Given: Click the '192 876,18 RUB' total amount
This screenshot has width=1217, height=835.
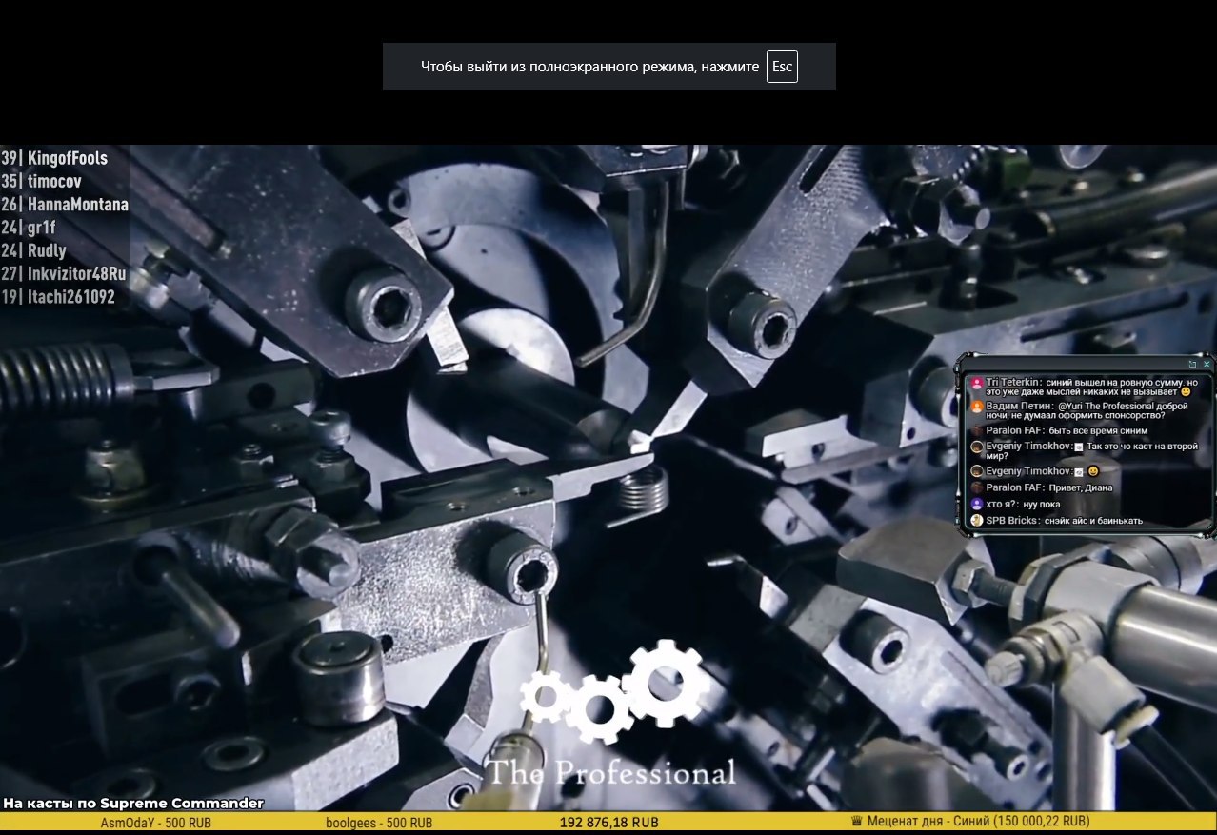Looking at the screenshot, I should [609, 823].
